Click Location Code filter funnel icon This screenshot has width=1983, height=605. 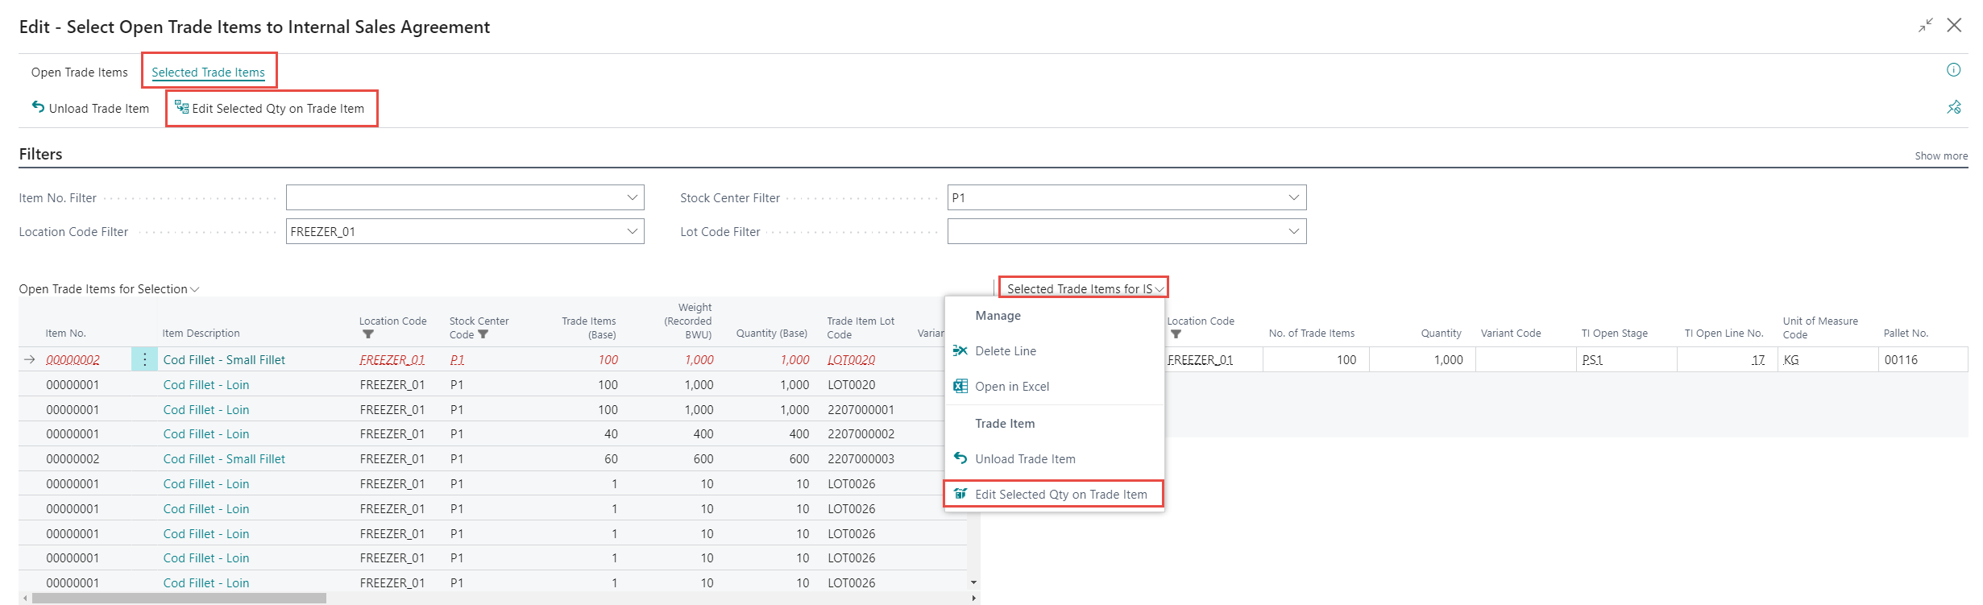pos(368,334)
